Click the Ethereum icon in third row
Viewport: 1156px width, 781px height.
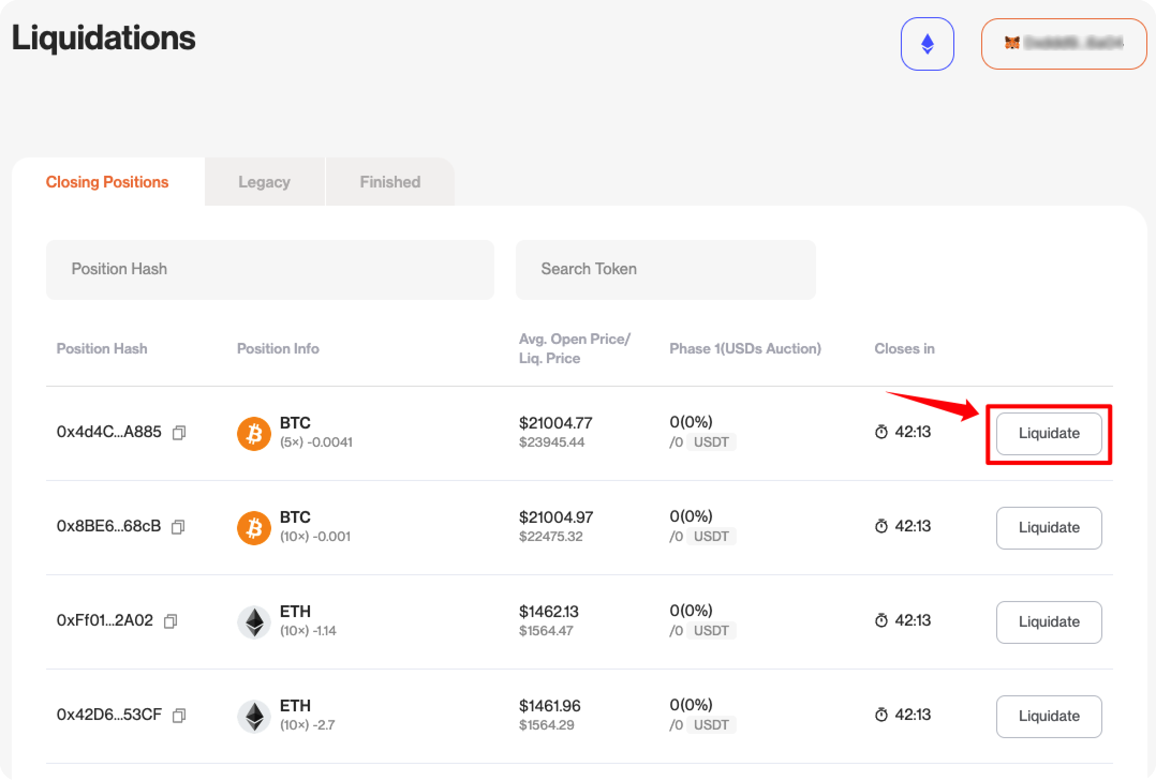254,622
